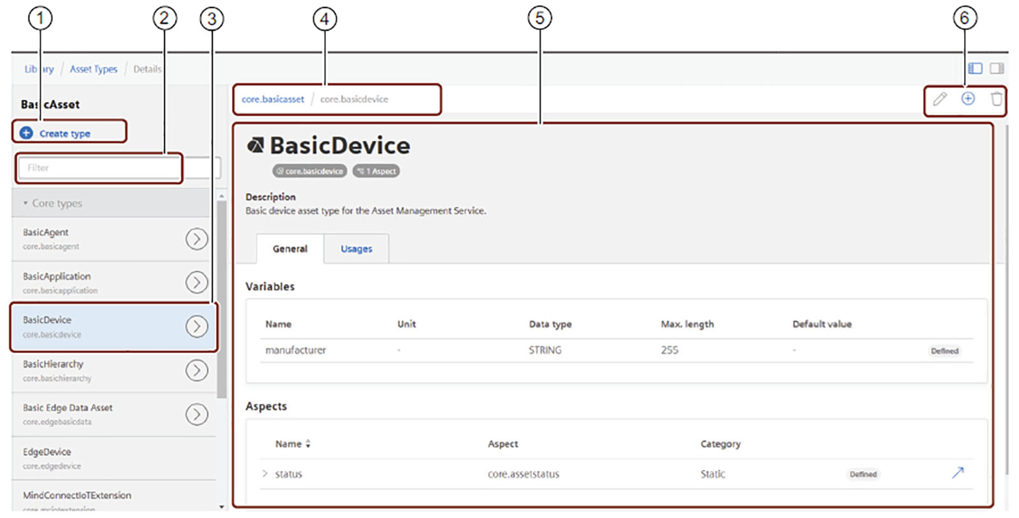Click the manufacturer variable name

[296, 350]
